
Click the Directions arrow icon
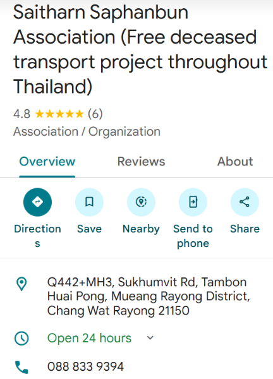pos(37,202)
